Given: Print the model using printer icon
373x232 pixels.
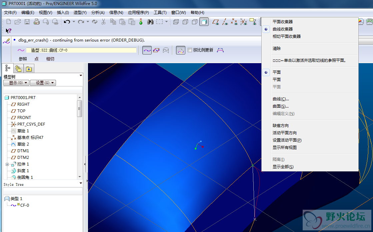Looking at the screenshot, I should pyautogui.click(x=36, y=22).
